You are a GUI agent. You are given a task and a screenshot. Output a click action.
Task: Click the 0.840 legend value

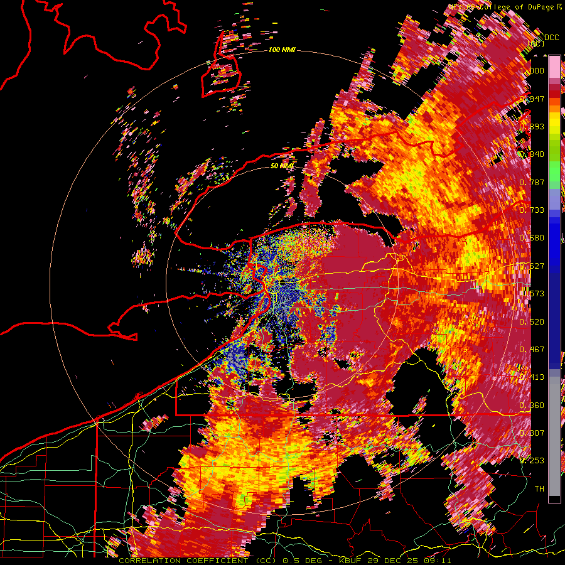(x=532, y=154)
